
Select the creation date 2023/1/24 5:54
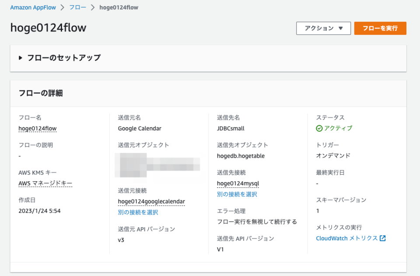39,211
